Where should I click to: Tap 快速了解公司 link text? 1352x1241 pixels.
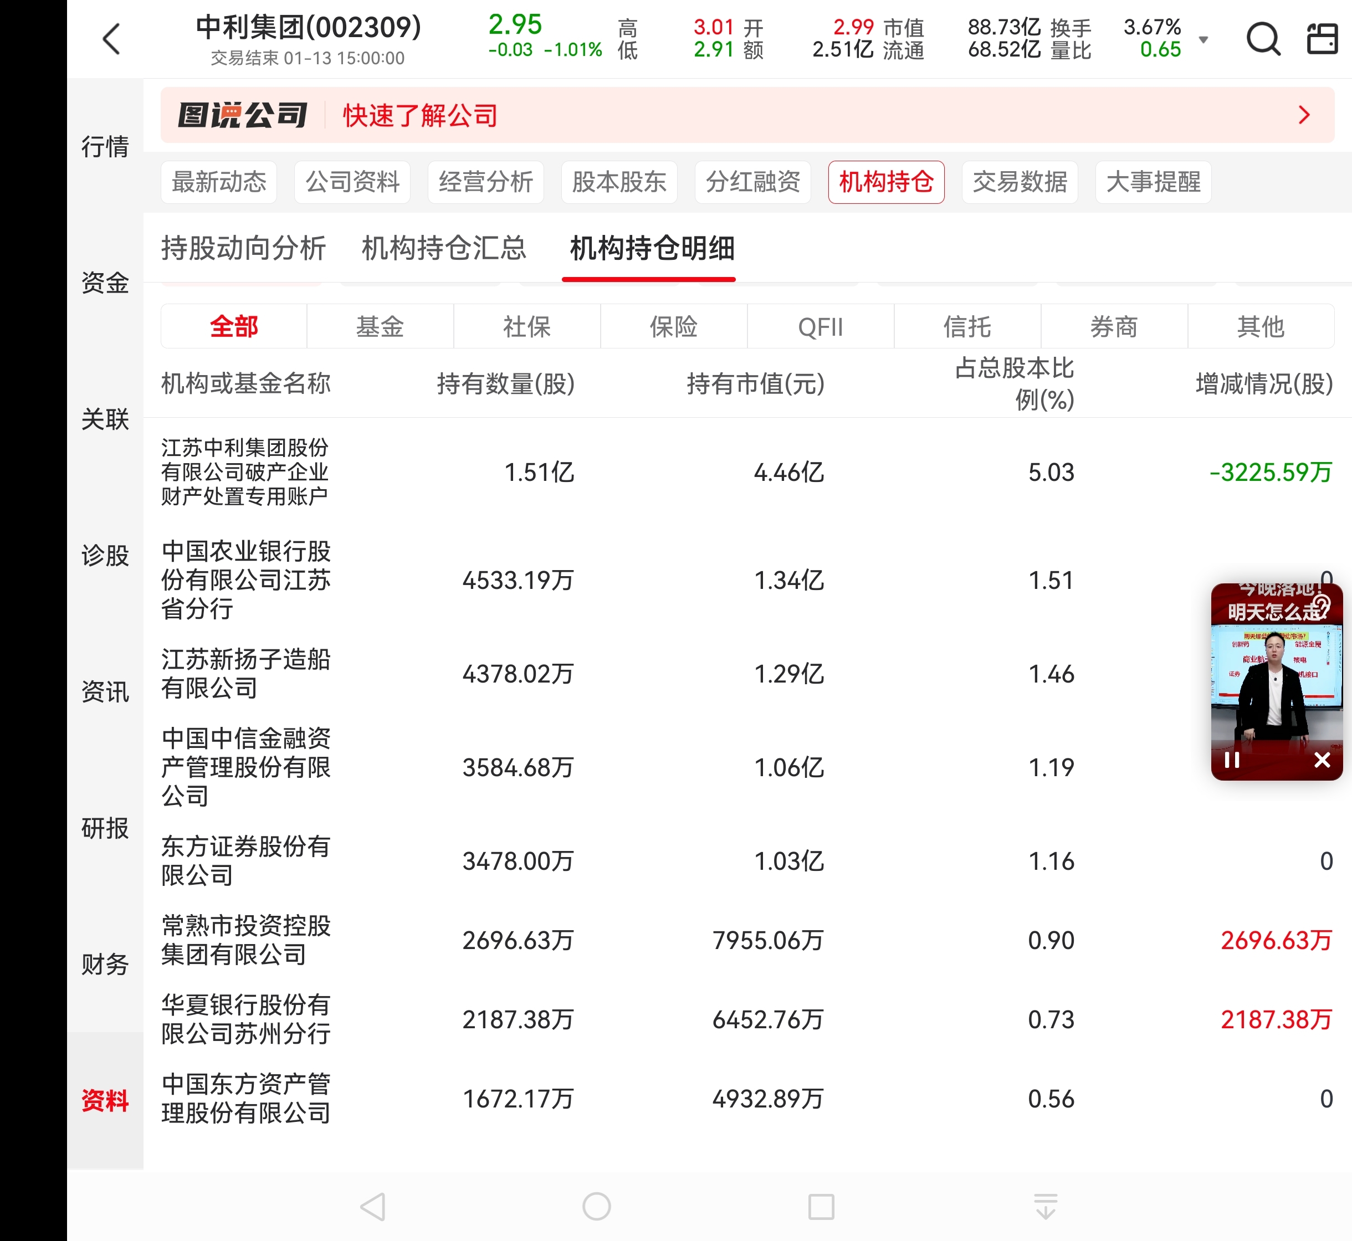click(x=421, y=115)
